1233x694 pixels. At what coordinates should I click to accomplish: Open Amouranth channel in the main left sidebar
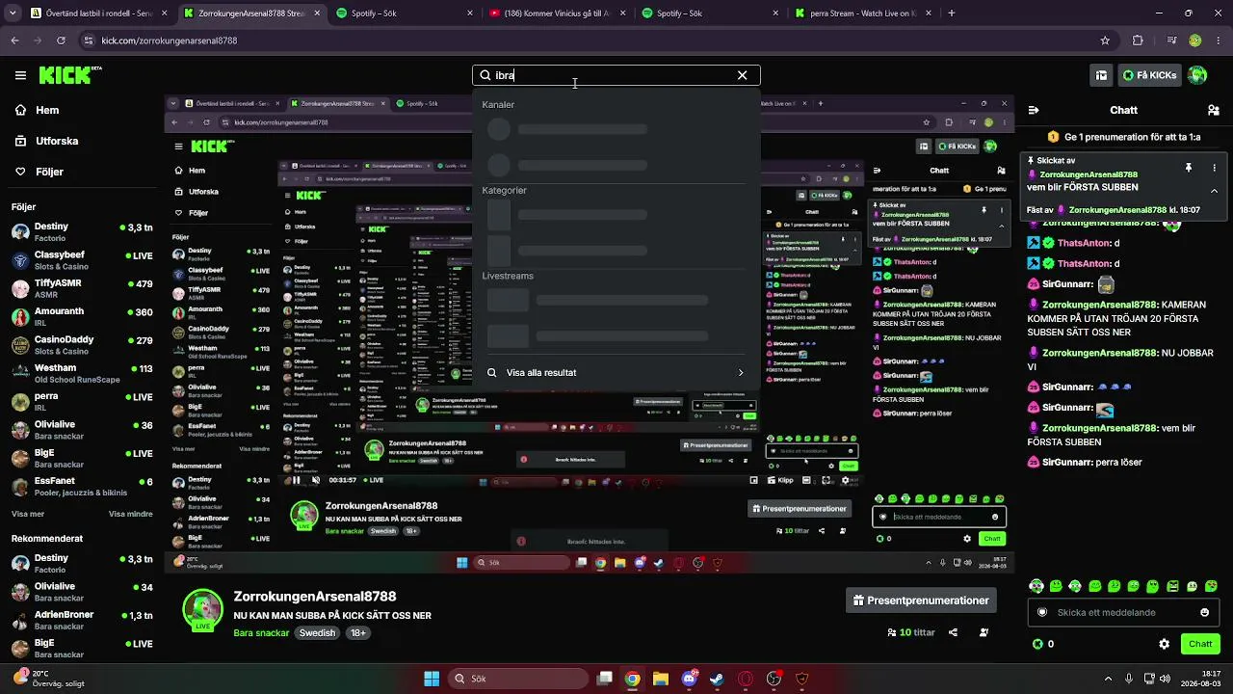[82, 317]
